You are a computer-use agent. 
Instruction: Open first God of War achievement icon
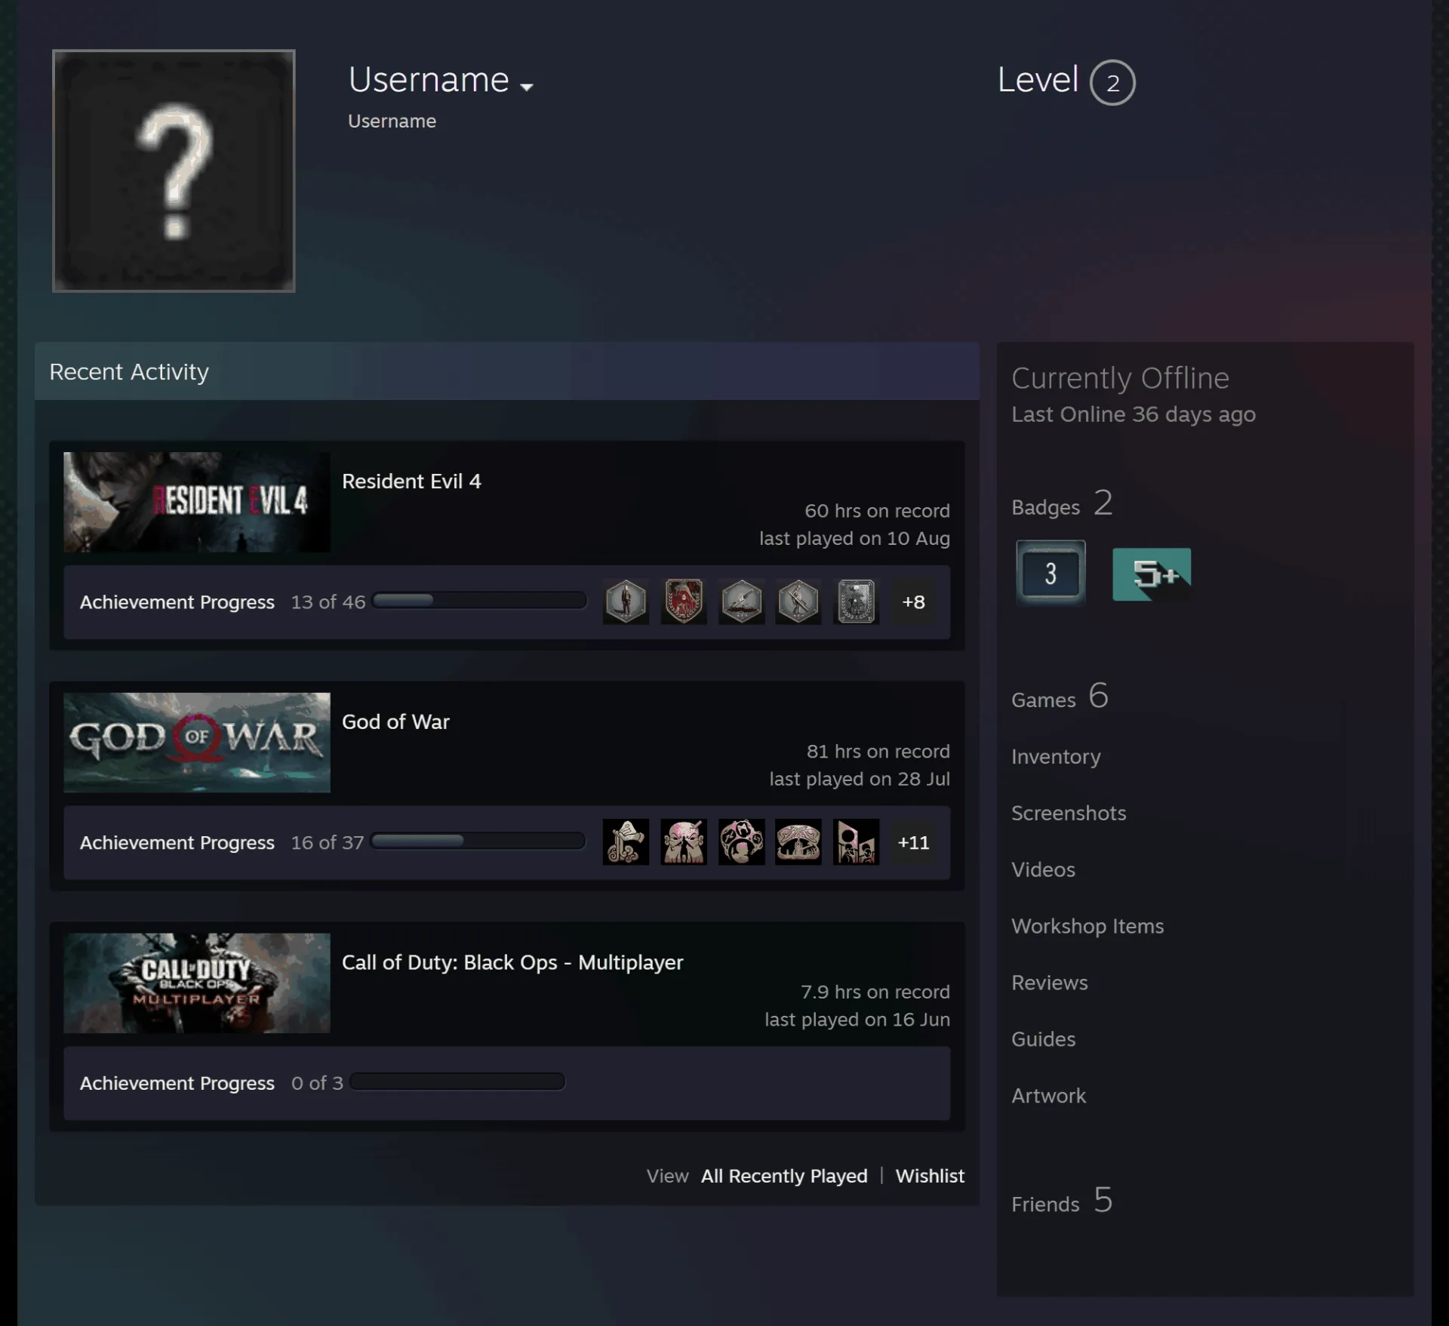click(626, 841)
